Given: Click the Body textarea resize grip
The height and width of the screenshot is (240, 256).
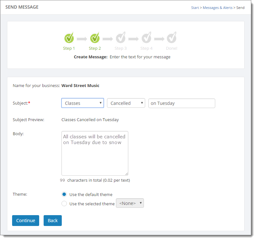Looking at the screenshot, I should tap(126, 174).
